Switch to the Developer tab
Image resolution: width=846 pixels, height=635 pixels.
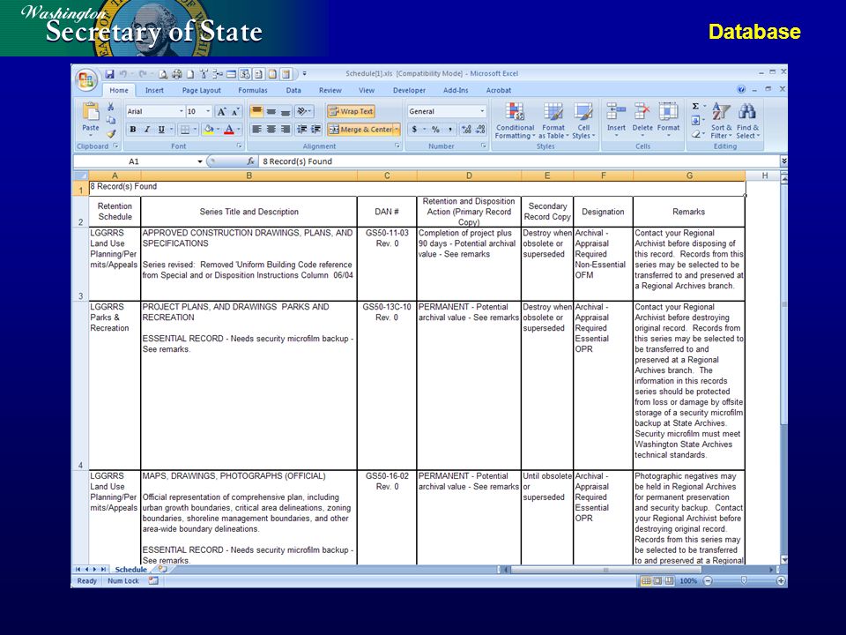(409, 90)
